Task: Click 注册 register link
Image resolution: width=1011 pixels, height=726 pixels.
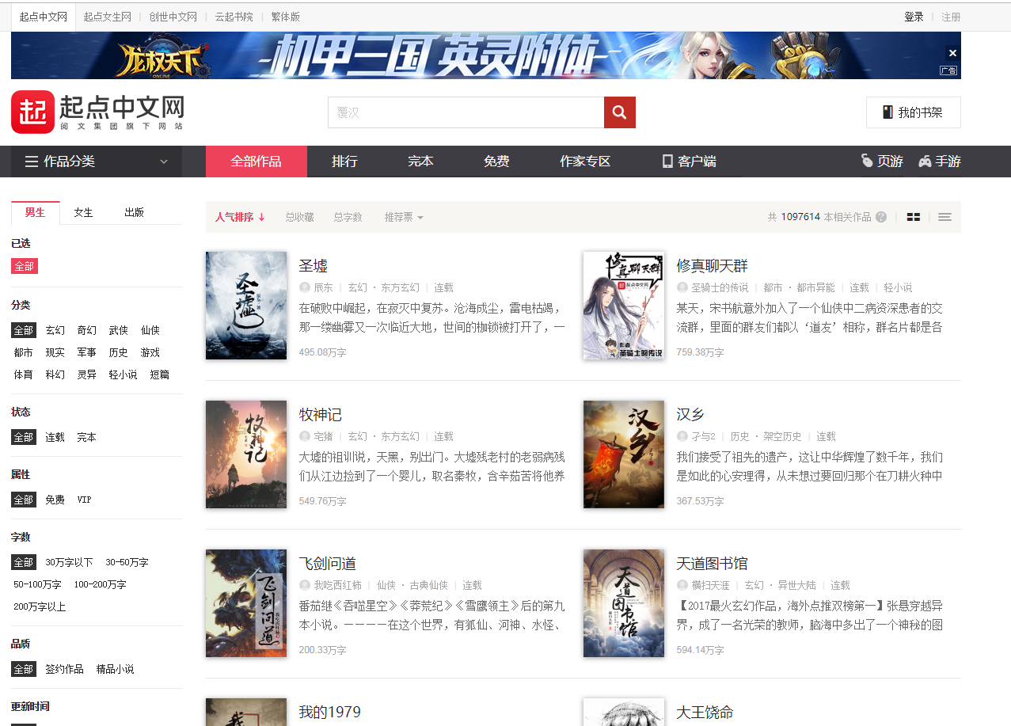Action: (x=951, y=17)
